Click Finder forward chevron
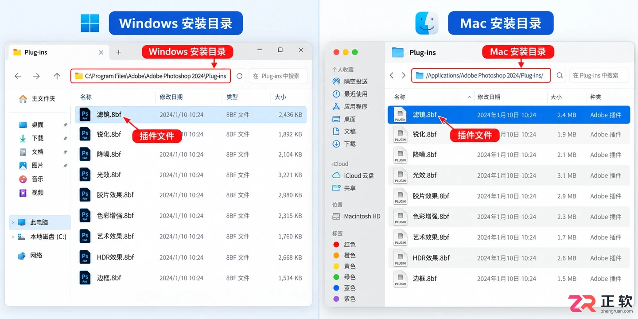The width and height of the screenshot is (638, 319). coord(403,75)
